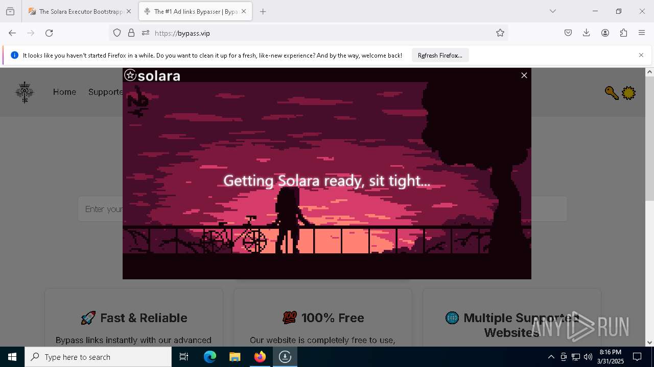
Task: Open Firefox account menu
Action: [605, 33]
